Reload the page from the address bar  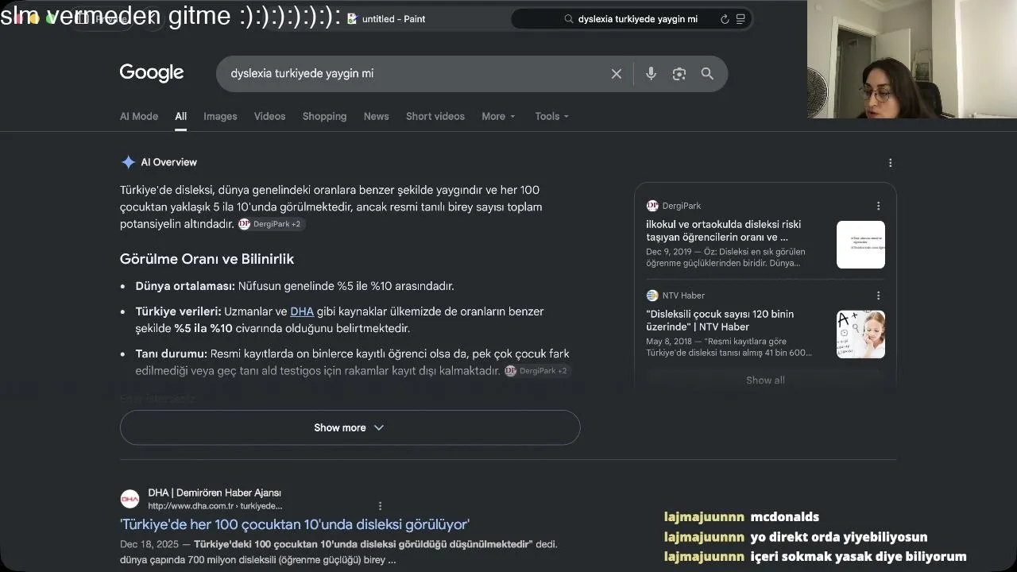725,19
